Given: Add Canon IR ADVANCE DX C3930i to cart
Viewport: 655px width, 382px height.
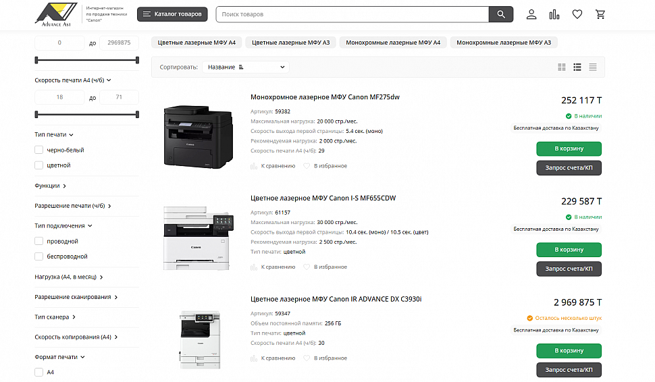Looking at the screenshot, I should click(569, 351).
